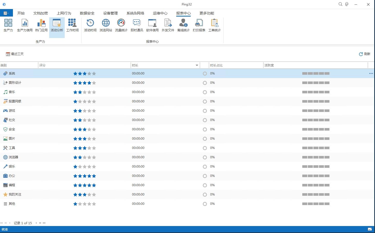375x233 pixels.
Task: Go to the next page in pager
Action: (40, 223)
